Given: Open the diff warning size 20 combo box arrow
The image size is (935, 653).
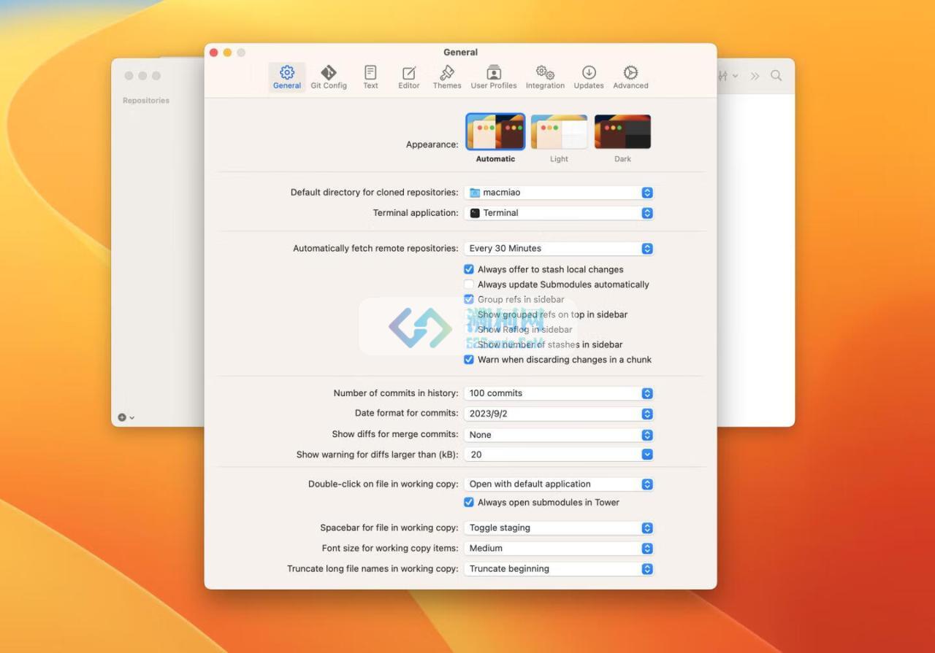Looking at the screenshot, I should tap(647, 454).
